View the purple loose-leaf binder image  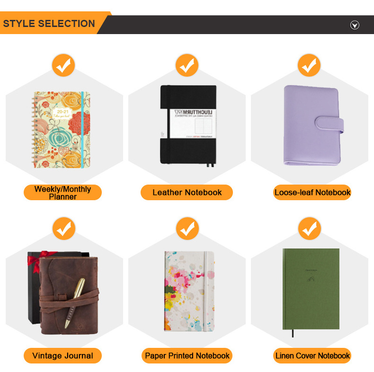point(310,125)
